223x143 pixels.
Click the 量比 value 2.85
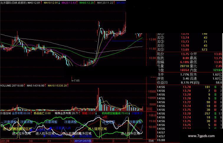tap(219, 66)
